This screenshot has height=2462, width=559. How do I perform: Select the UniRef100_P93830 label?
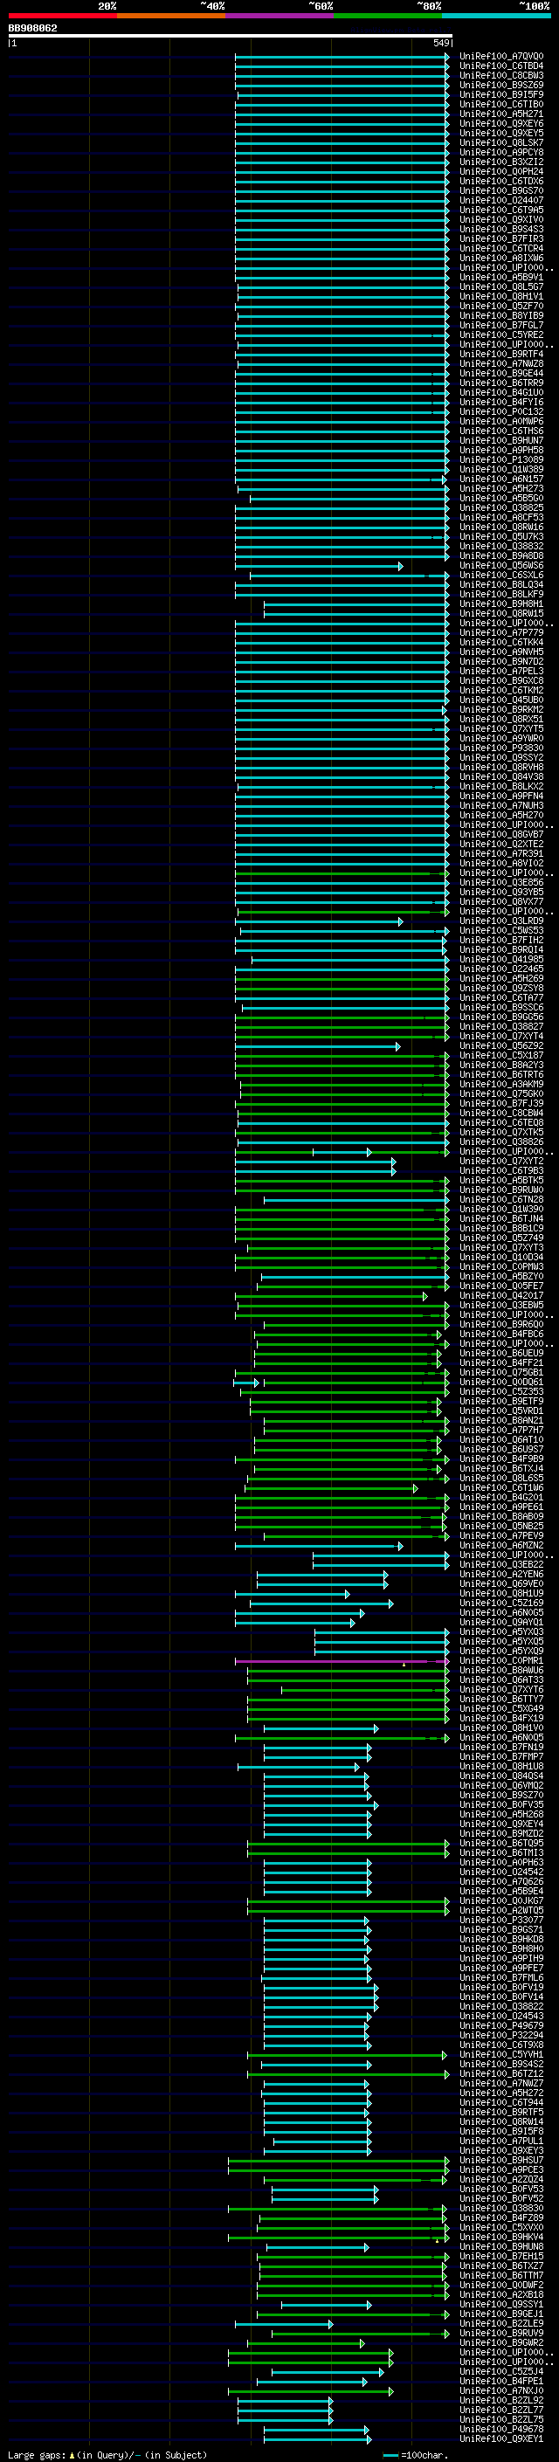click(x=500, y=748)
